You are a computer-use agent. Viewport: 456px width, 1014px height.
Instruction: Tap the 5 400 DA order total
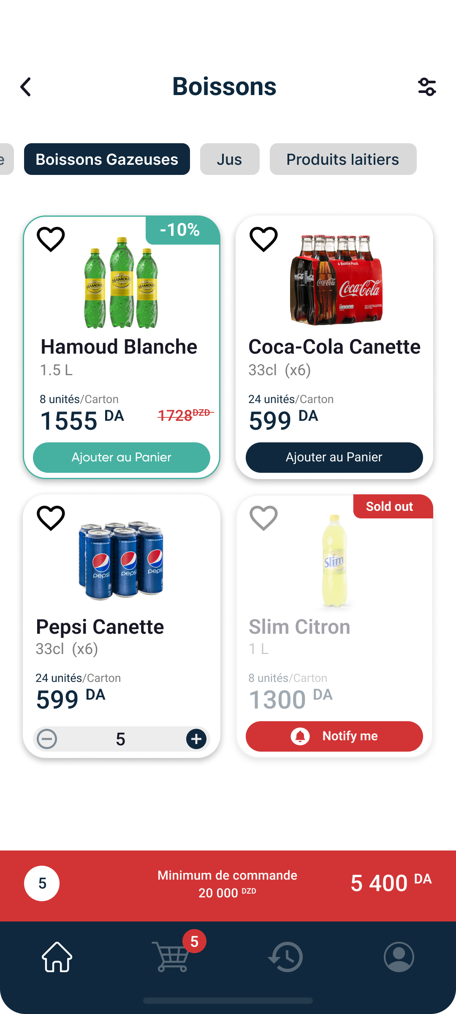[x=391, y=883]
